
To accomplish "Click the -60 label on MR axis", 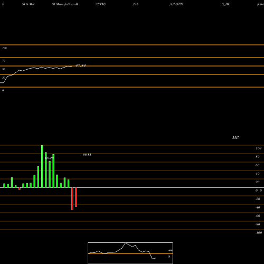I will click(258, 216).
